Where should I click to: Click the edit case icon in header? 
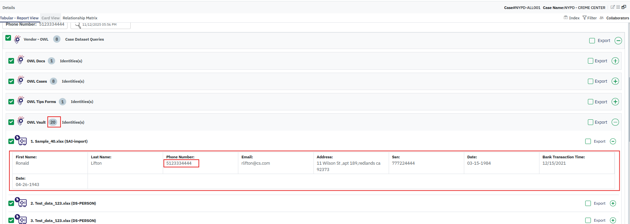tap(613, 7)
